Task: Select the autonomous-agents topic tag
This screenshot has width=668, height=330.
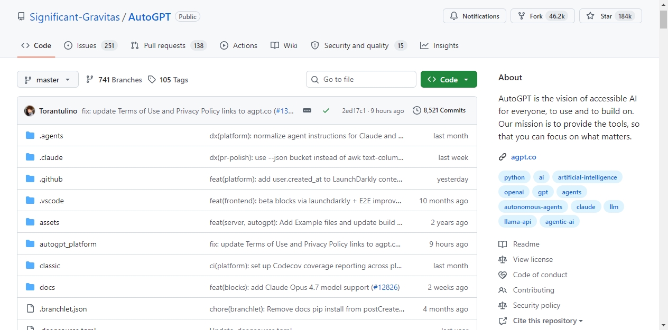Action: coord(533,207)
